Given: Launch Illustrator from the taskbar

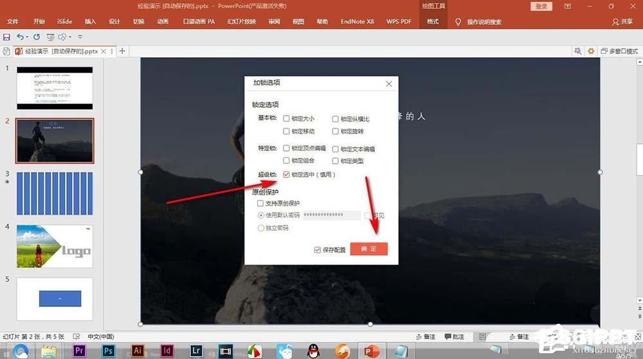Looking at the screenshot, I should coord(138,351).
